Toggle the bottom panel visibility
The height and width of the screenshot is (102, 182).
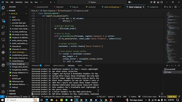158,2
